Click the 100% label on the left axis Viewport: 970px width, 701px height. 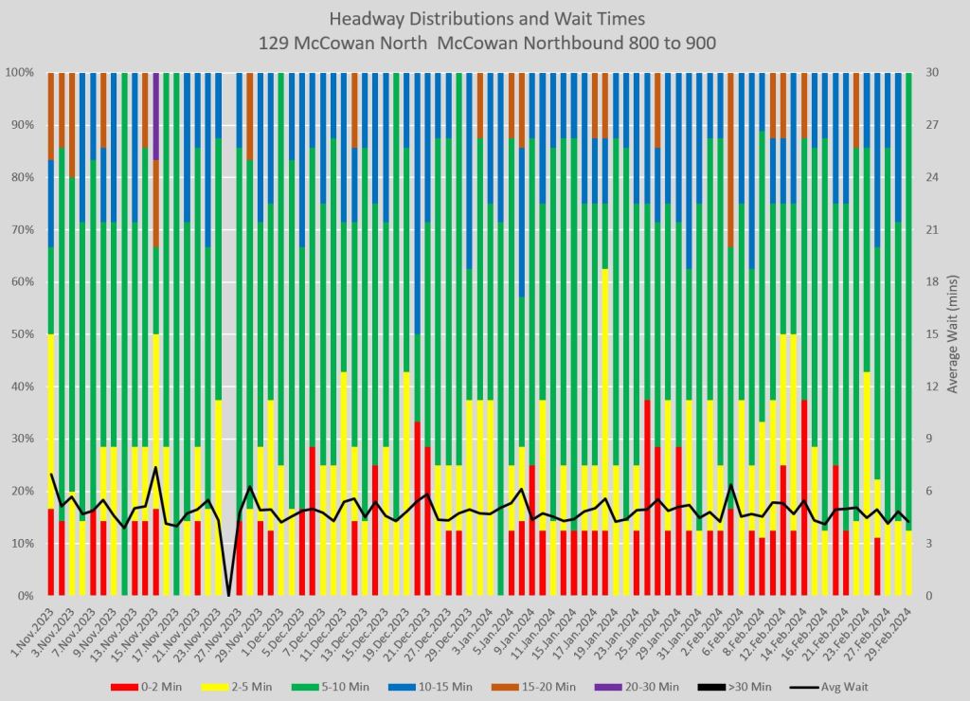click(21, 73)
